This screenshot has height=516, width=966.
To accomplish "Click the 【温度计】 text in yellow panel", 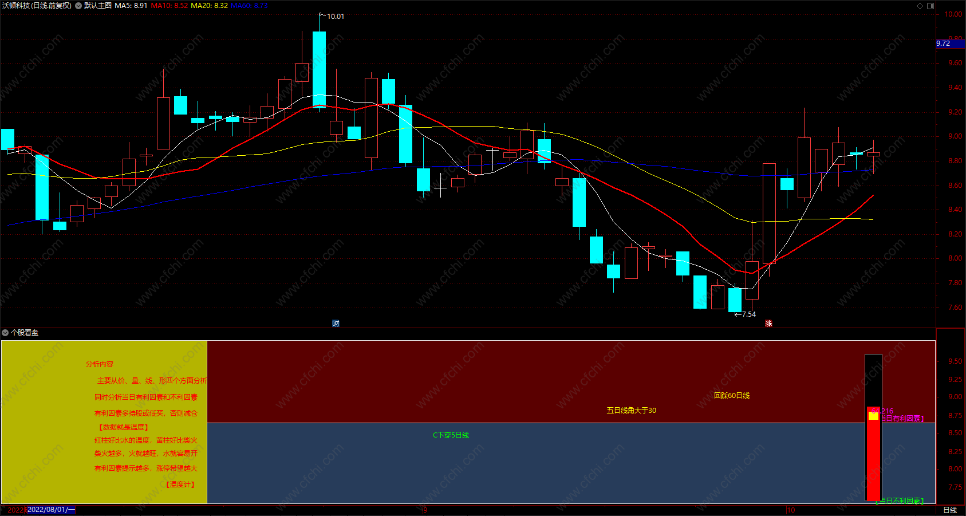I will pyautogui.click(x=180, y=485).
